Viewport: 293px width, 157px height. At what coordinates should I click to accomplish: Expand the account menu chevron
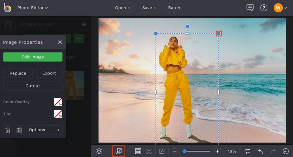point(286,8)
